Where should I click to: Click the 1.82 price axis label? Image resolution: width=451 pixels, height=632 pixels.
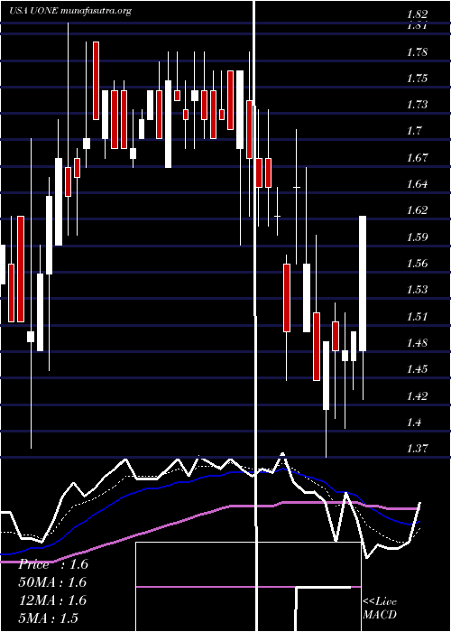tap(417, 14)
